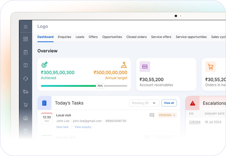Follow the View enquiry link

point(83,127)
